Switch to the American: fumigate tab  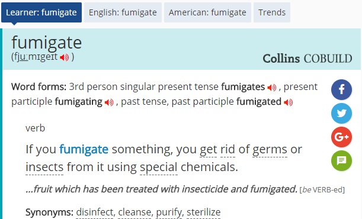(x=207, y=12)
